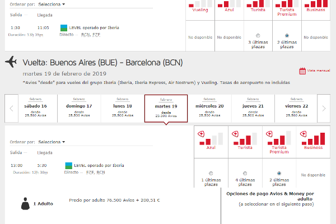Screen dimensions: 336x224
Task: Choose the viernes 22 febrero date tab
Action: tap(297, 109)
